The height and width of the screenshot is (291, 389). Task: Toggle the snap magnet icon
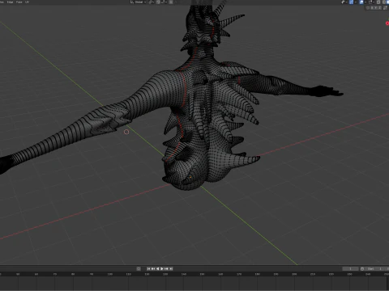click(x=158, y=2)
